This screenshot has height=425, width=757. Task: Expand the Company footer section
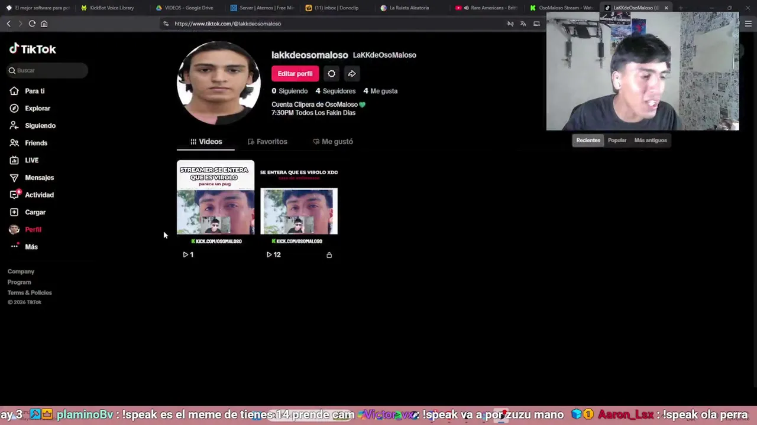pos(21,272)
